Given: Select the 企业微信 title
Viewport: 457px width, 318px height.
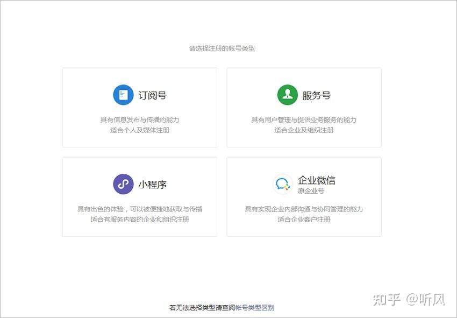Looking at the screenshot, I should pyautogui.click(x=317, y=180).
